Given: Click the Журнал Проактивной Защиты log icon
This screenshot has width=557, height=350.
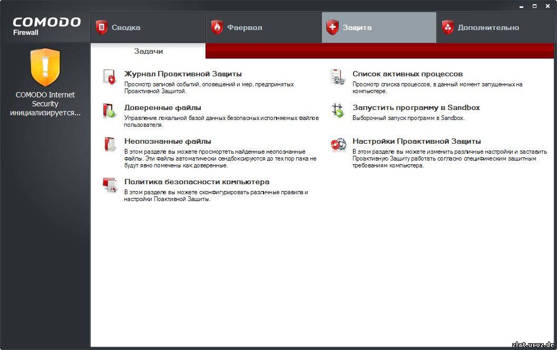Looking at the screenshot, I should 110,77.
